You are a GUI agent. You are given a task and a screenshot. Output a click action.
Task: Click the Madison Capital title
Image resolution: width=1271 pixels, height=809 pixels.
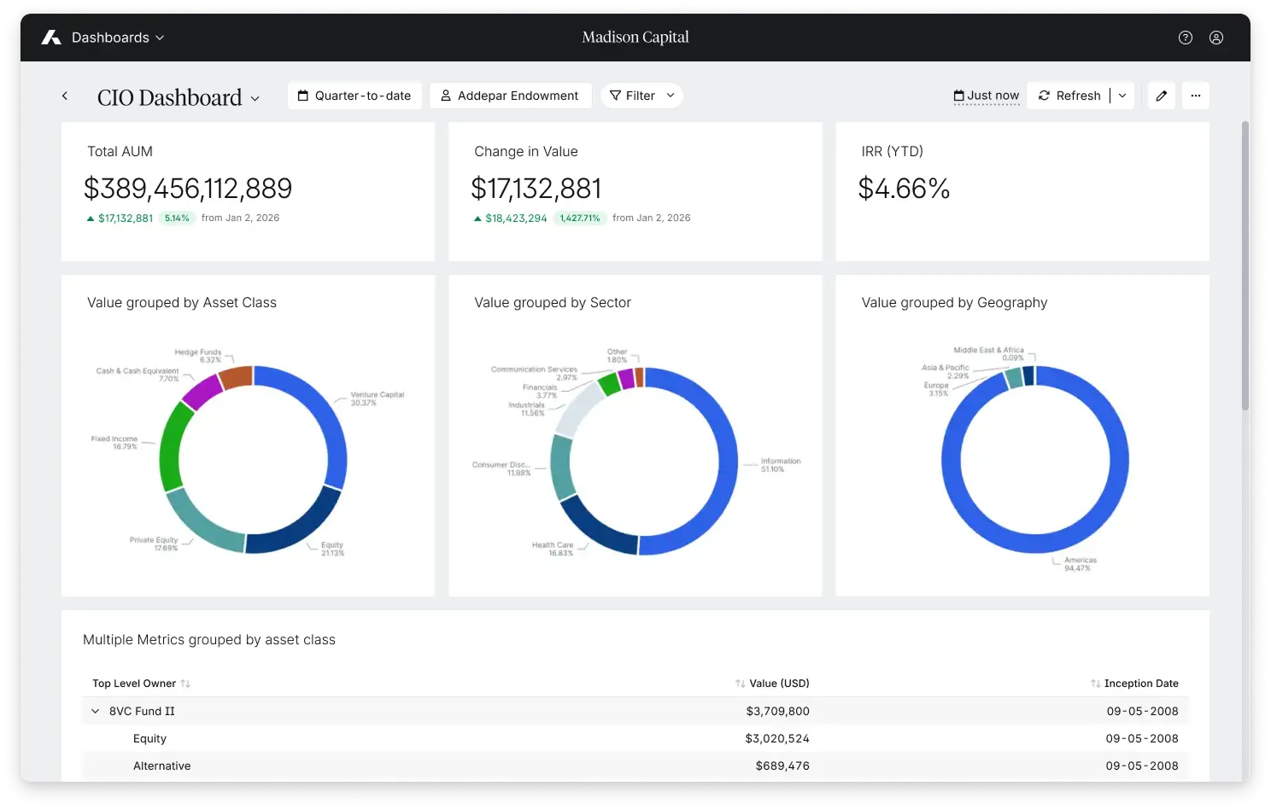pos(635,38)
